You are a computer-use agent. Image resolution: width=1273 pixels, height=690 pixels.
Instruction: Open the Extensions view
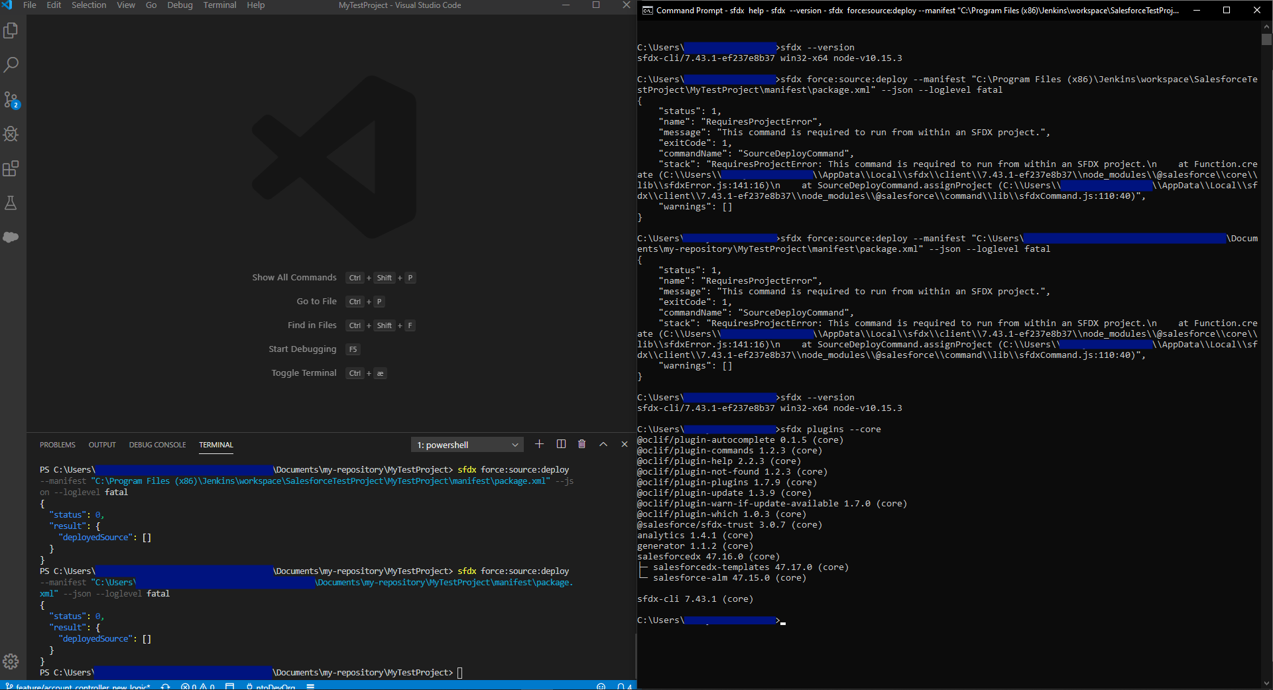11,168
